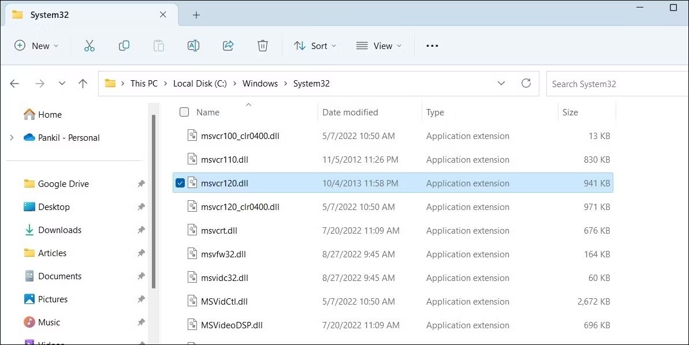Screen dimensions: 689x345
Task: Expand chevron after This PC breadcrumb
Action: 165,84
